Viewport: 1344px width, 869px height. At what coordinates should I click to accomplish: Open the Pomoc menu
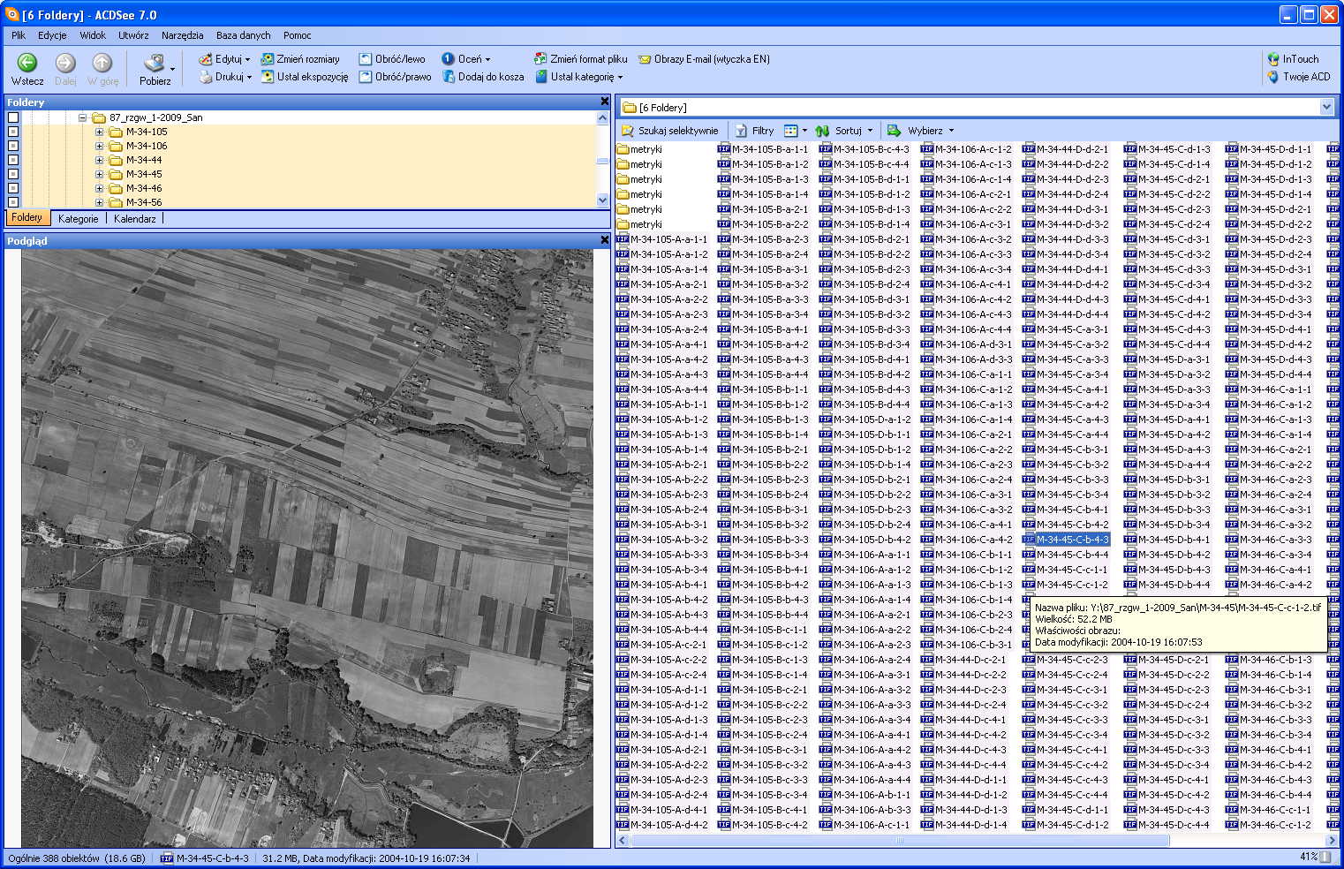point(298,35)
